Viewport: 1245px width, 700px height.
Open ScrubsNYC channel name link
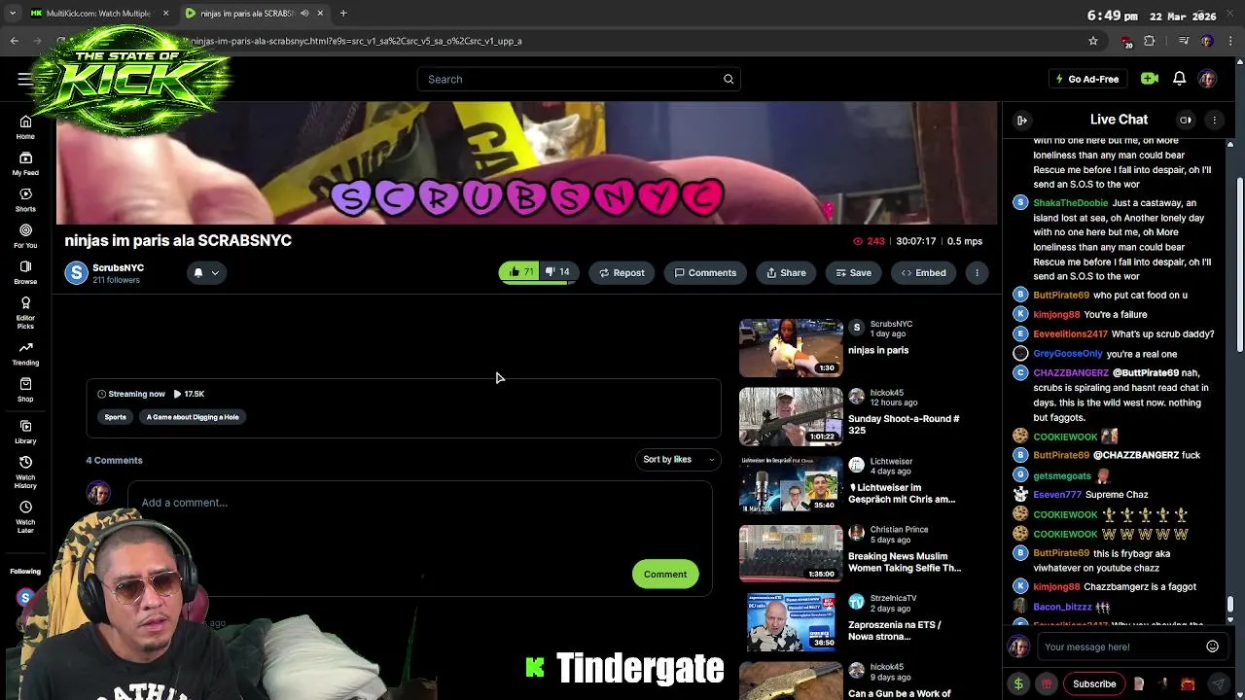click(118, 267)
